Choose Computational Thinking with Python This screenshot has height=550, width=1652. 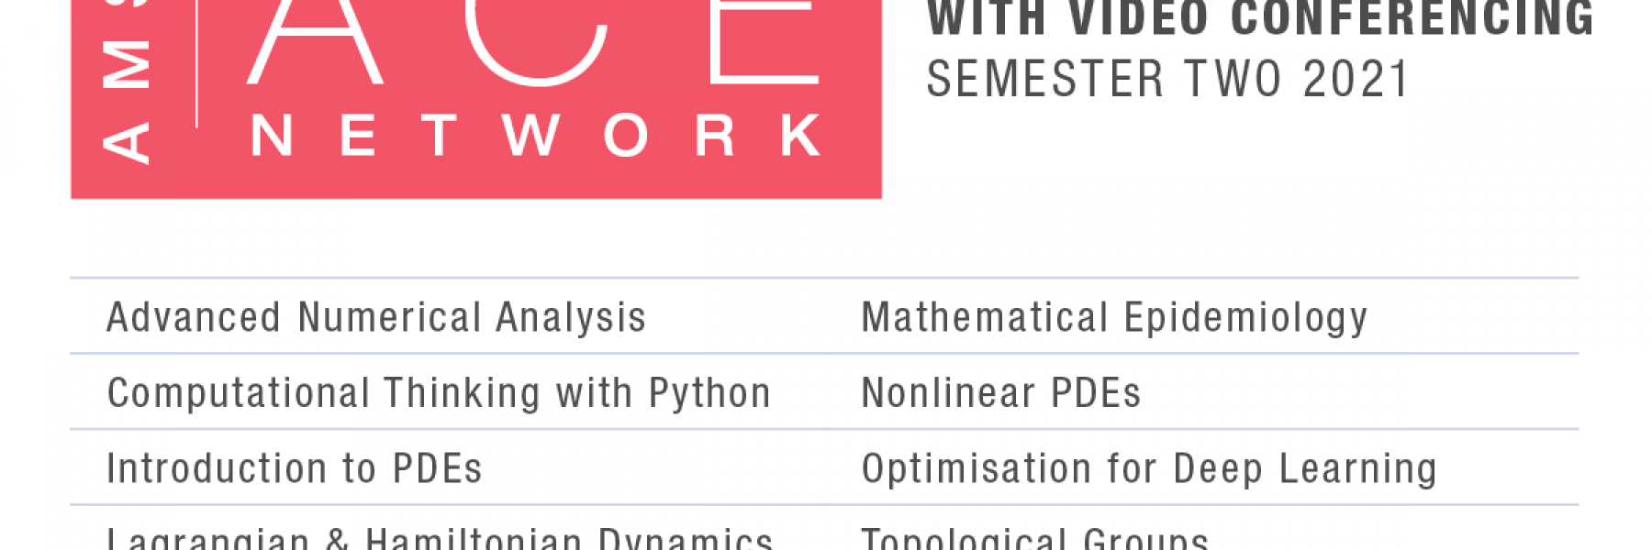click(x=439, y=393)
